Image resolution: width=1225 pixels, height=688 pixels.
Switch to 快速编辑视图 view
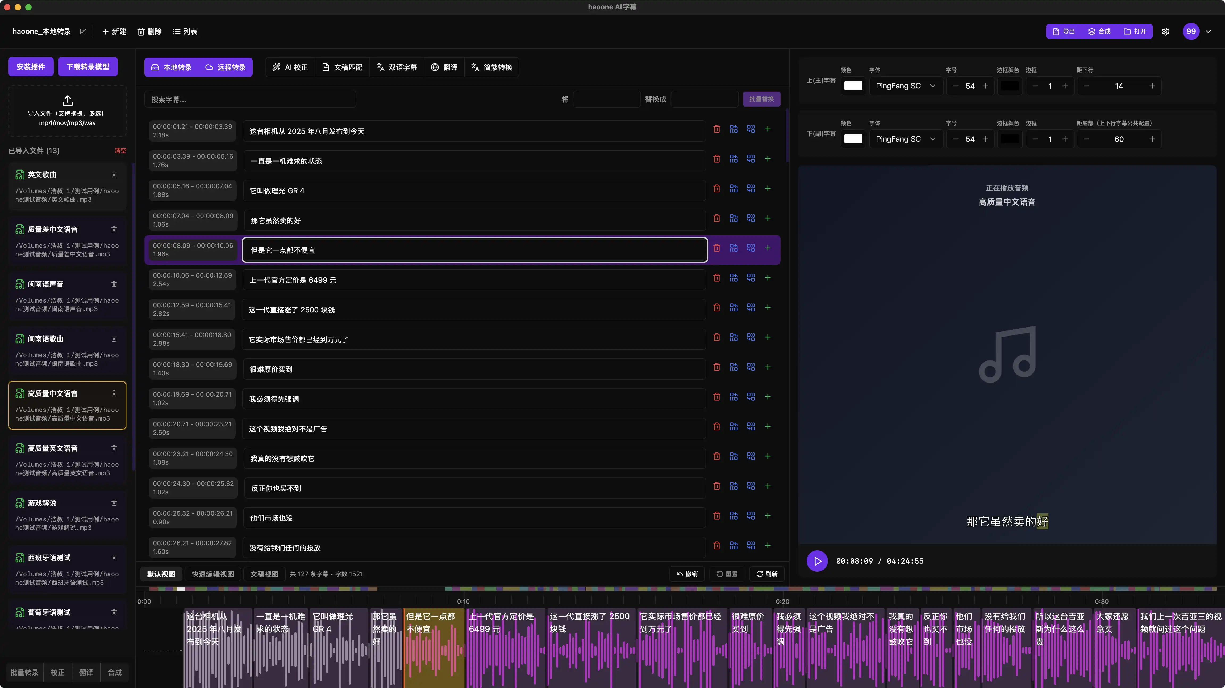pyautogui.click(x=212, y=574)
